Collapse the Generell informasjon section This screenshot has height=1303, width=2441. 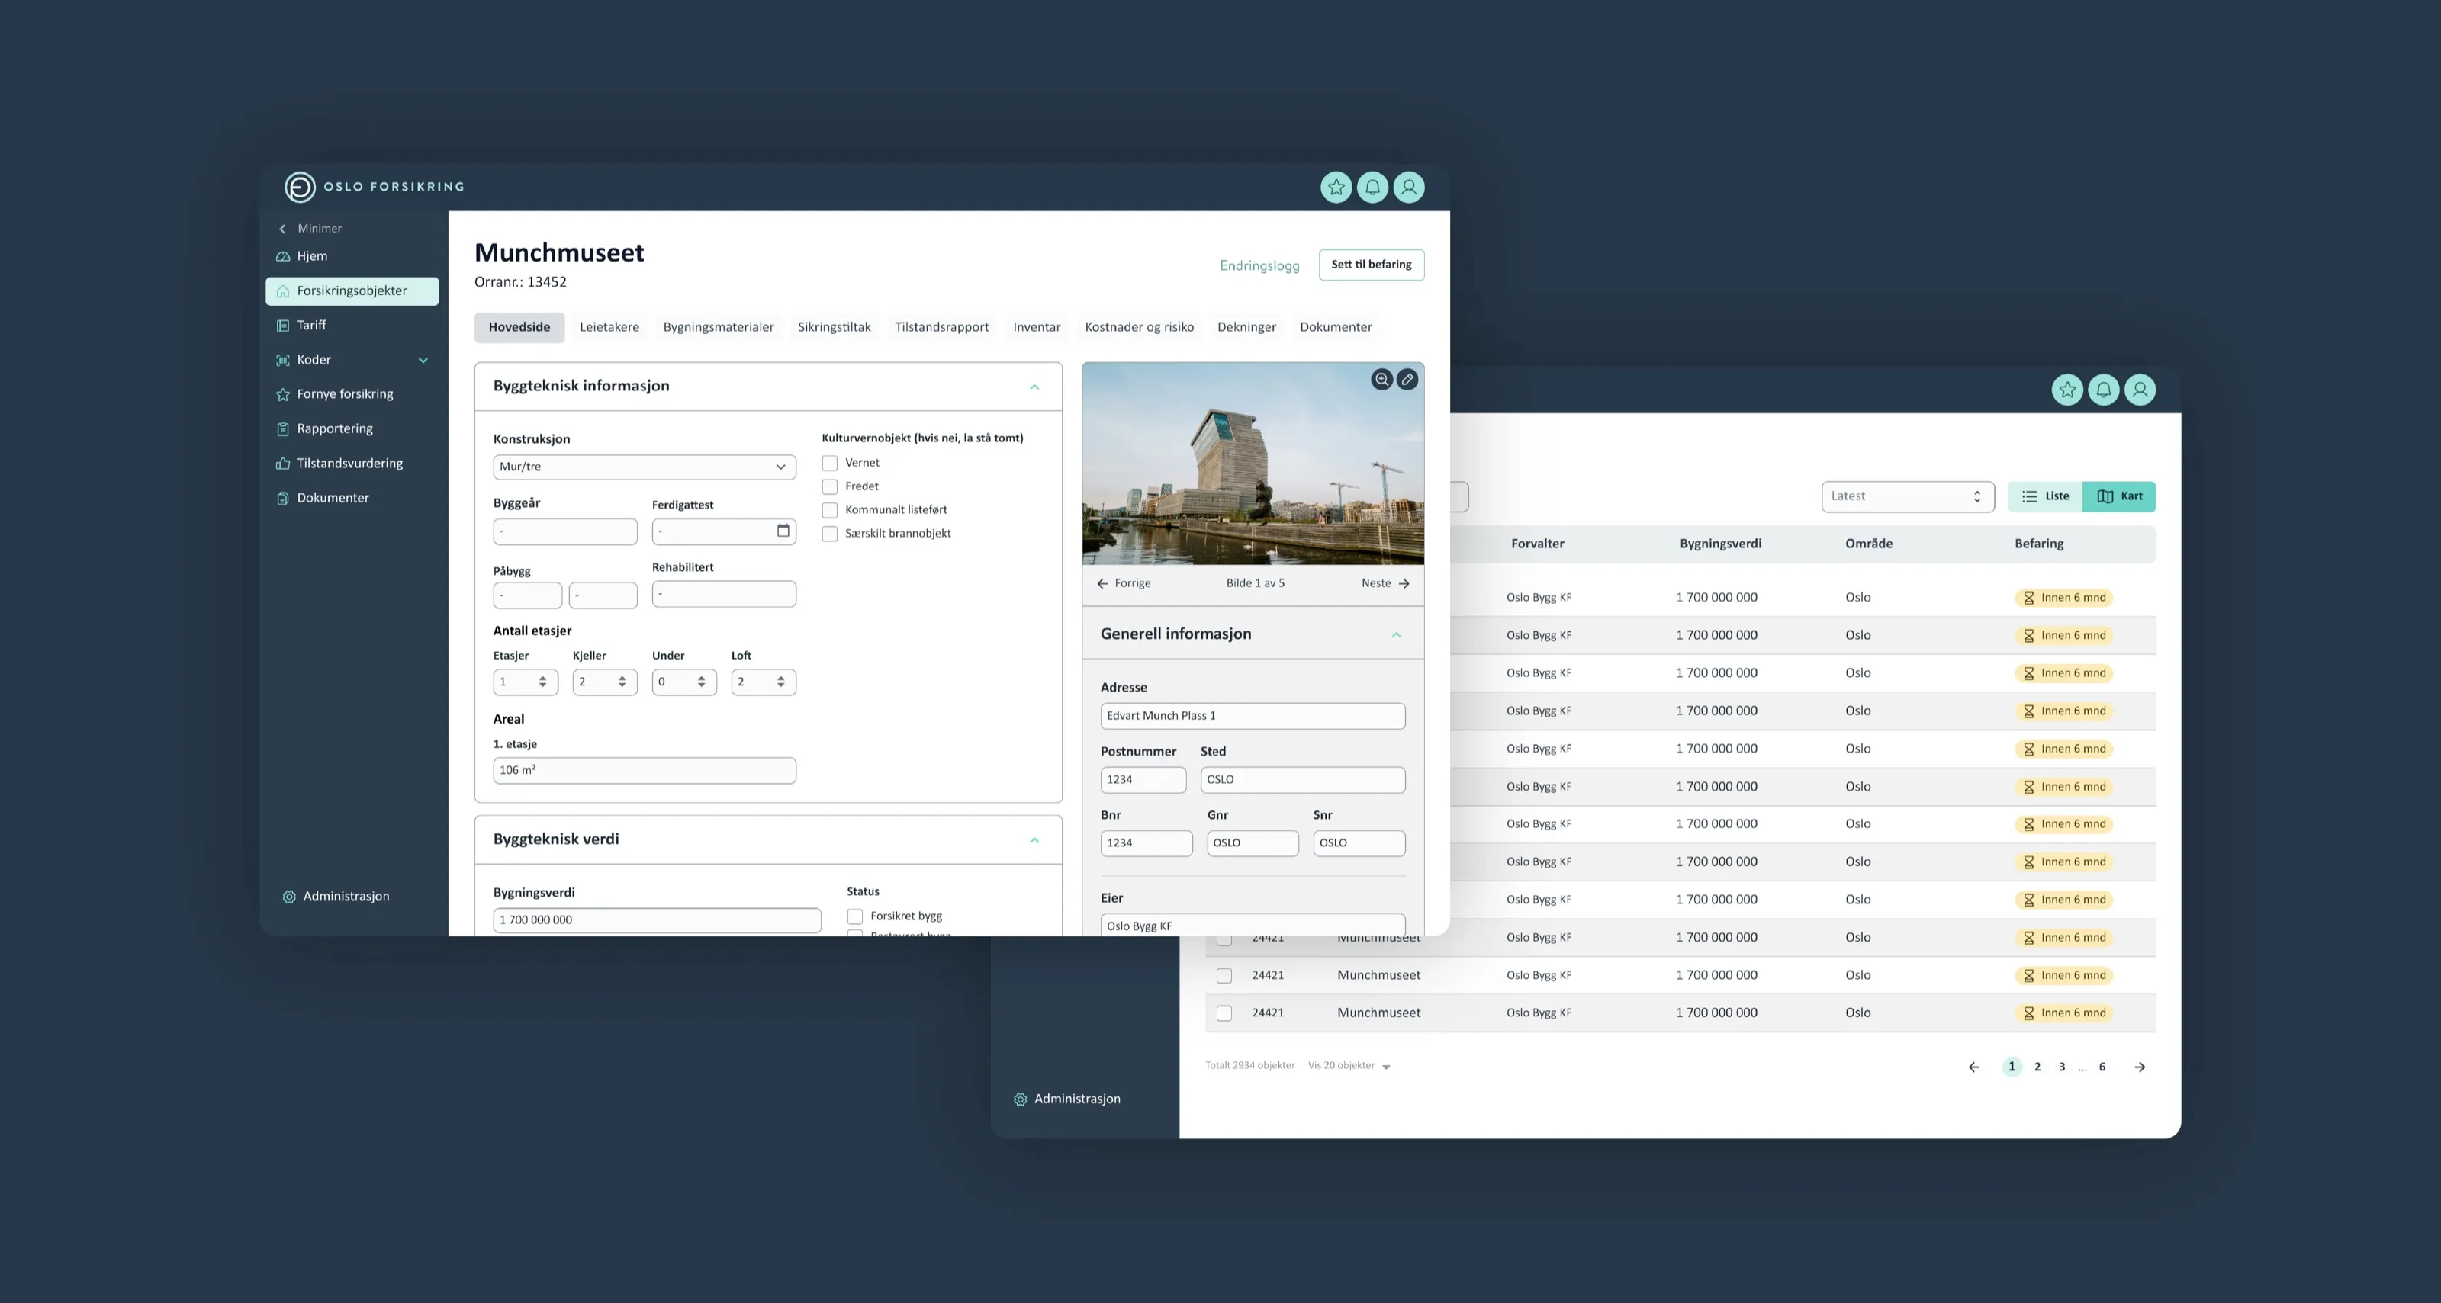1397,634
